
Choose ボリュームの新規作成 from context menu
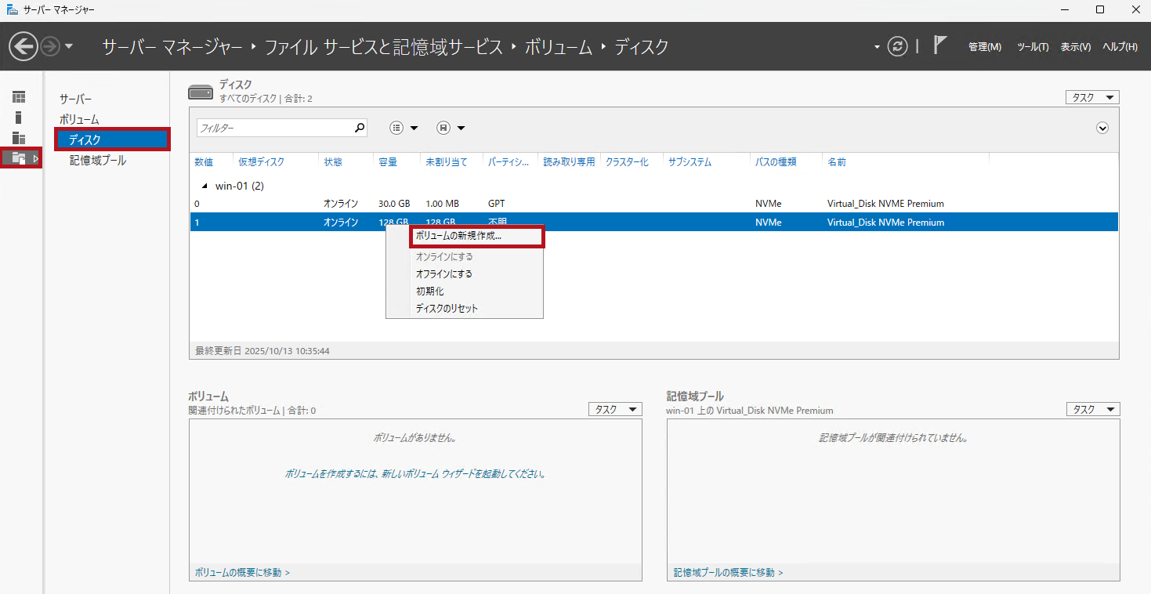click(x=458, y=236)
